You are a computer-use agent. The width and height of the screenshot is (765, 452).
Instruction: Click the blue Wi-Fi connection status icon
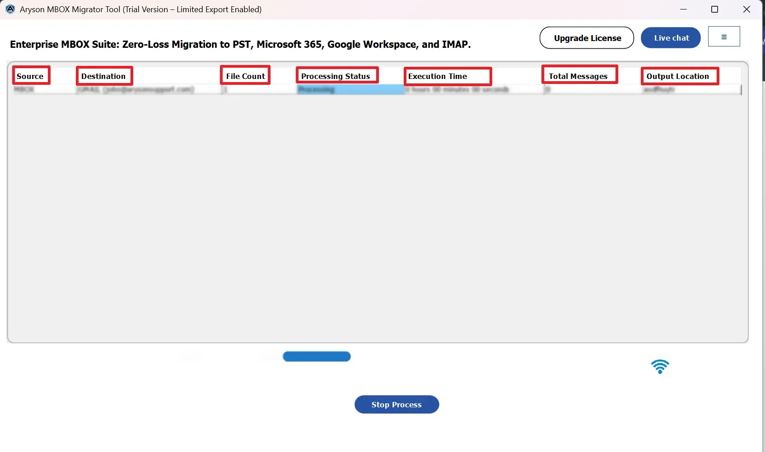660,366
